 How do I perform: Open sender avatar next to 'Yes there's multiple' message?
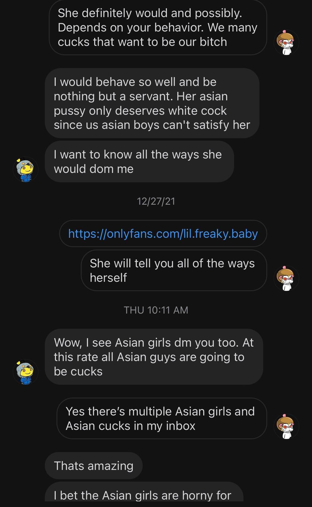click(286, 426)
